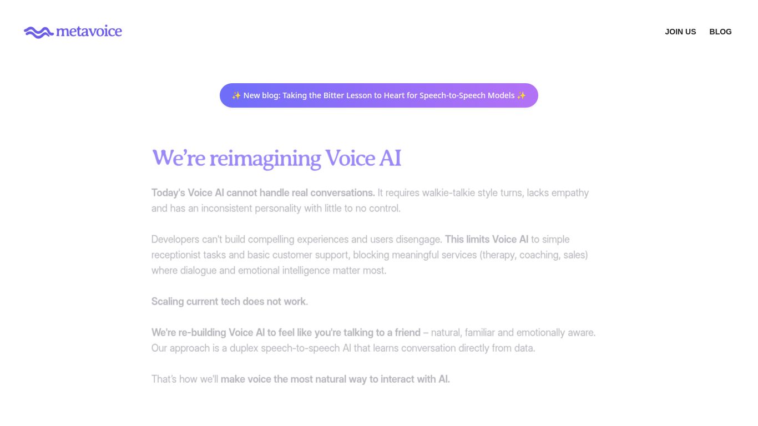
Task: Click the purple gradient announcement pill
Action: 379,95
